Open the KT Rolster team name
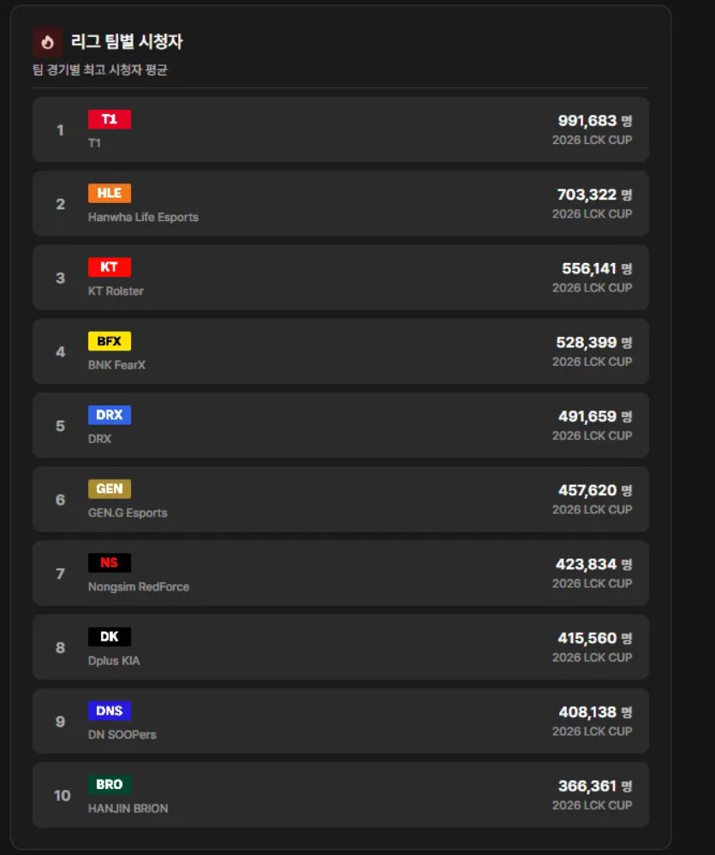The image size is (715, 855). click(x=116, y=291)
